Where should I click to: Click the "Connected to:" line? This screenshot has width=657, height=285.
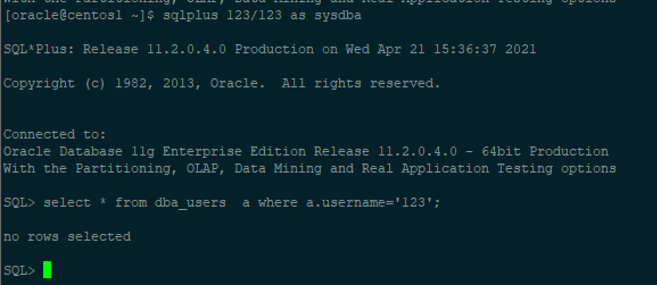point(55,135)
